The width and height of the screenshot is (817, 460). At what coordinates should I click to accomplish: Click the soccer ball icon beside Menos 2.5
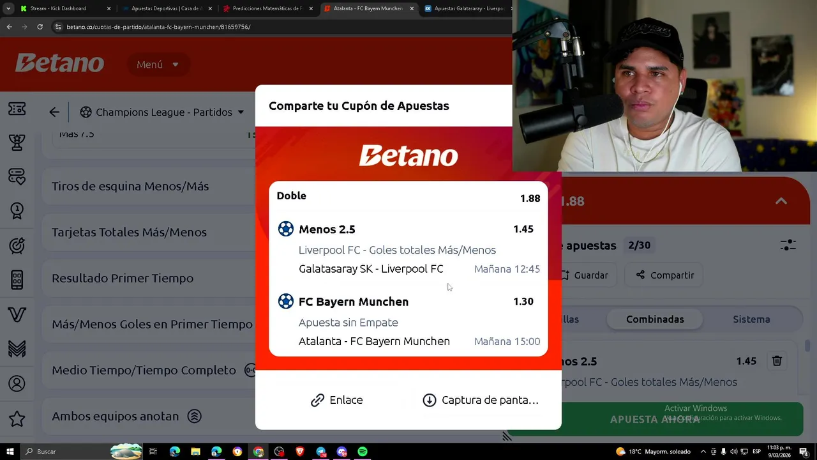coord(286,229)
